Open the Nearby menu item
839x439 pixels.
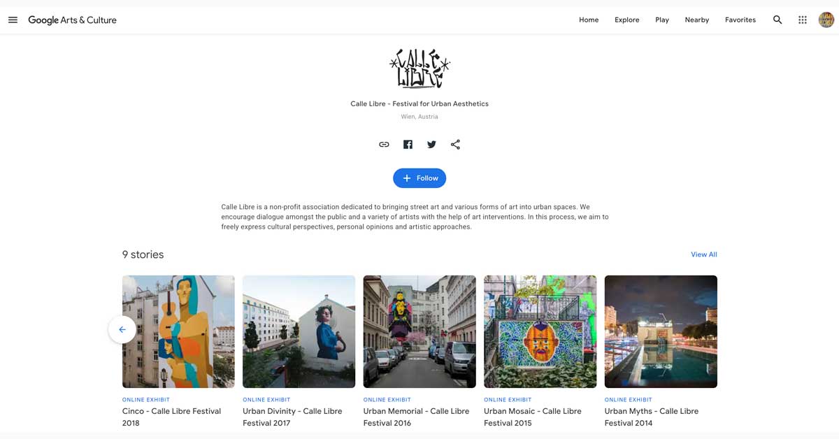697,20
